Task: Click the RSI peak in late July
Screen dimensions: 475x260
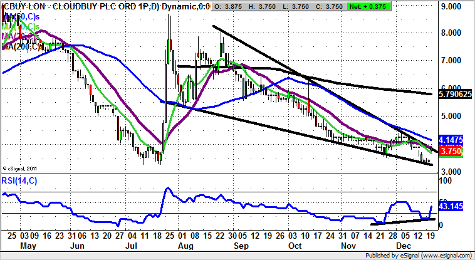Action: pos(167,188)
